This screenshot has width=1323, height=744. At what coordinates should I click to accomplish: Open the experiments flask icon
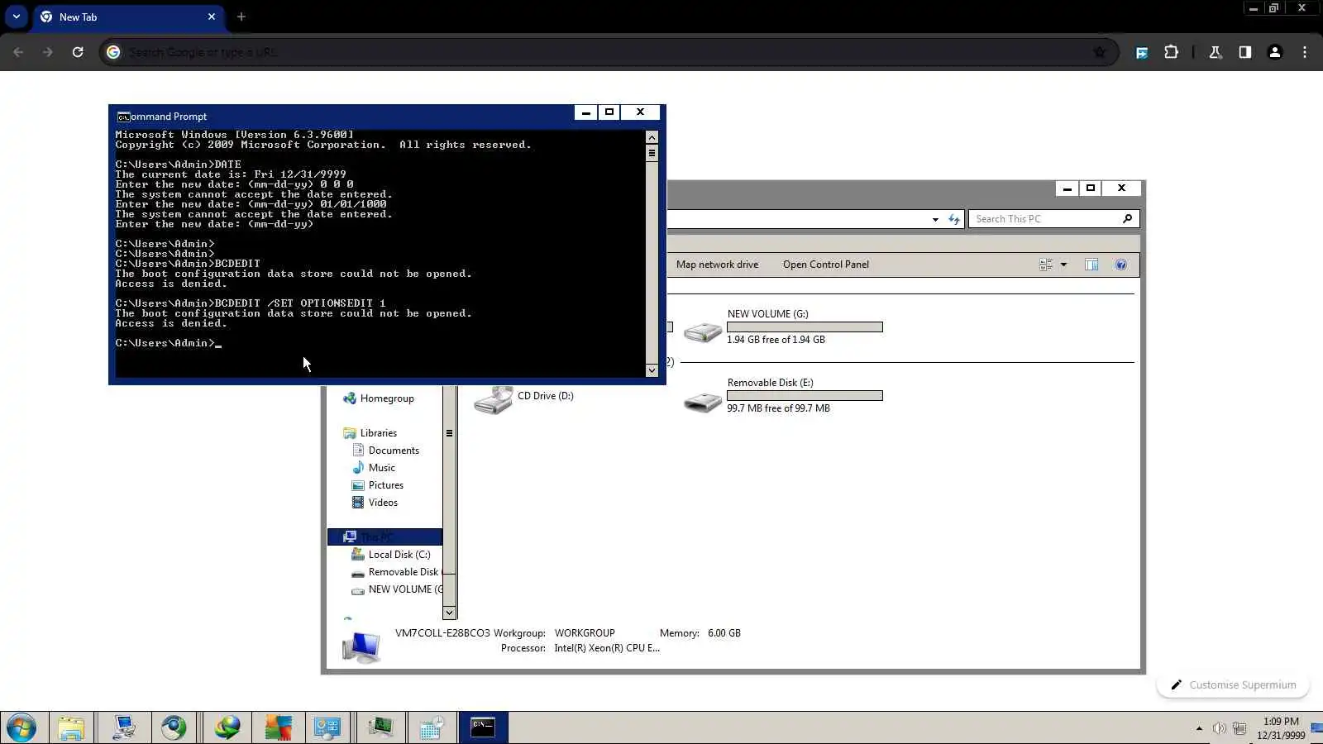[x=1216, y=52]
